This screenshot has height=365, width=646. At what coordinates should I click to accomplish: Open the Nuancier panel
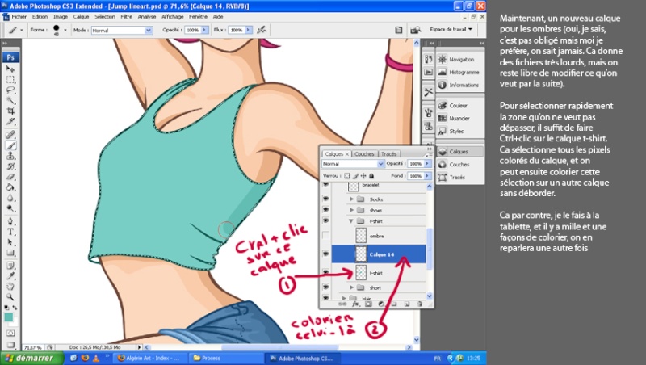pyautogui.click(x=459, y=118)
